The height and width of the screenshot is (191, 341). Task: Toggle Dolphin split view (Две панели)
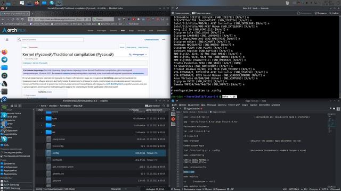point(152,106)
